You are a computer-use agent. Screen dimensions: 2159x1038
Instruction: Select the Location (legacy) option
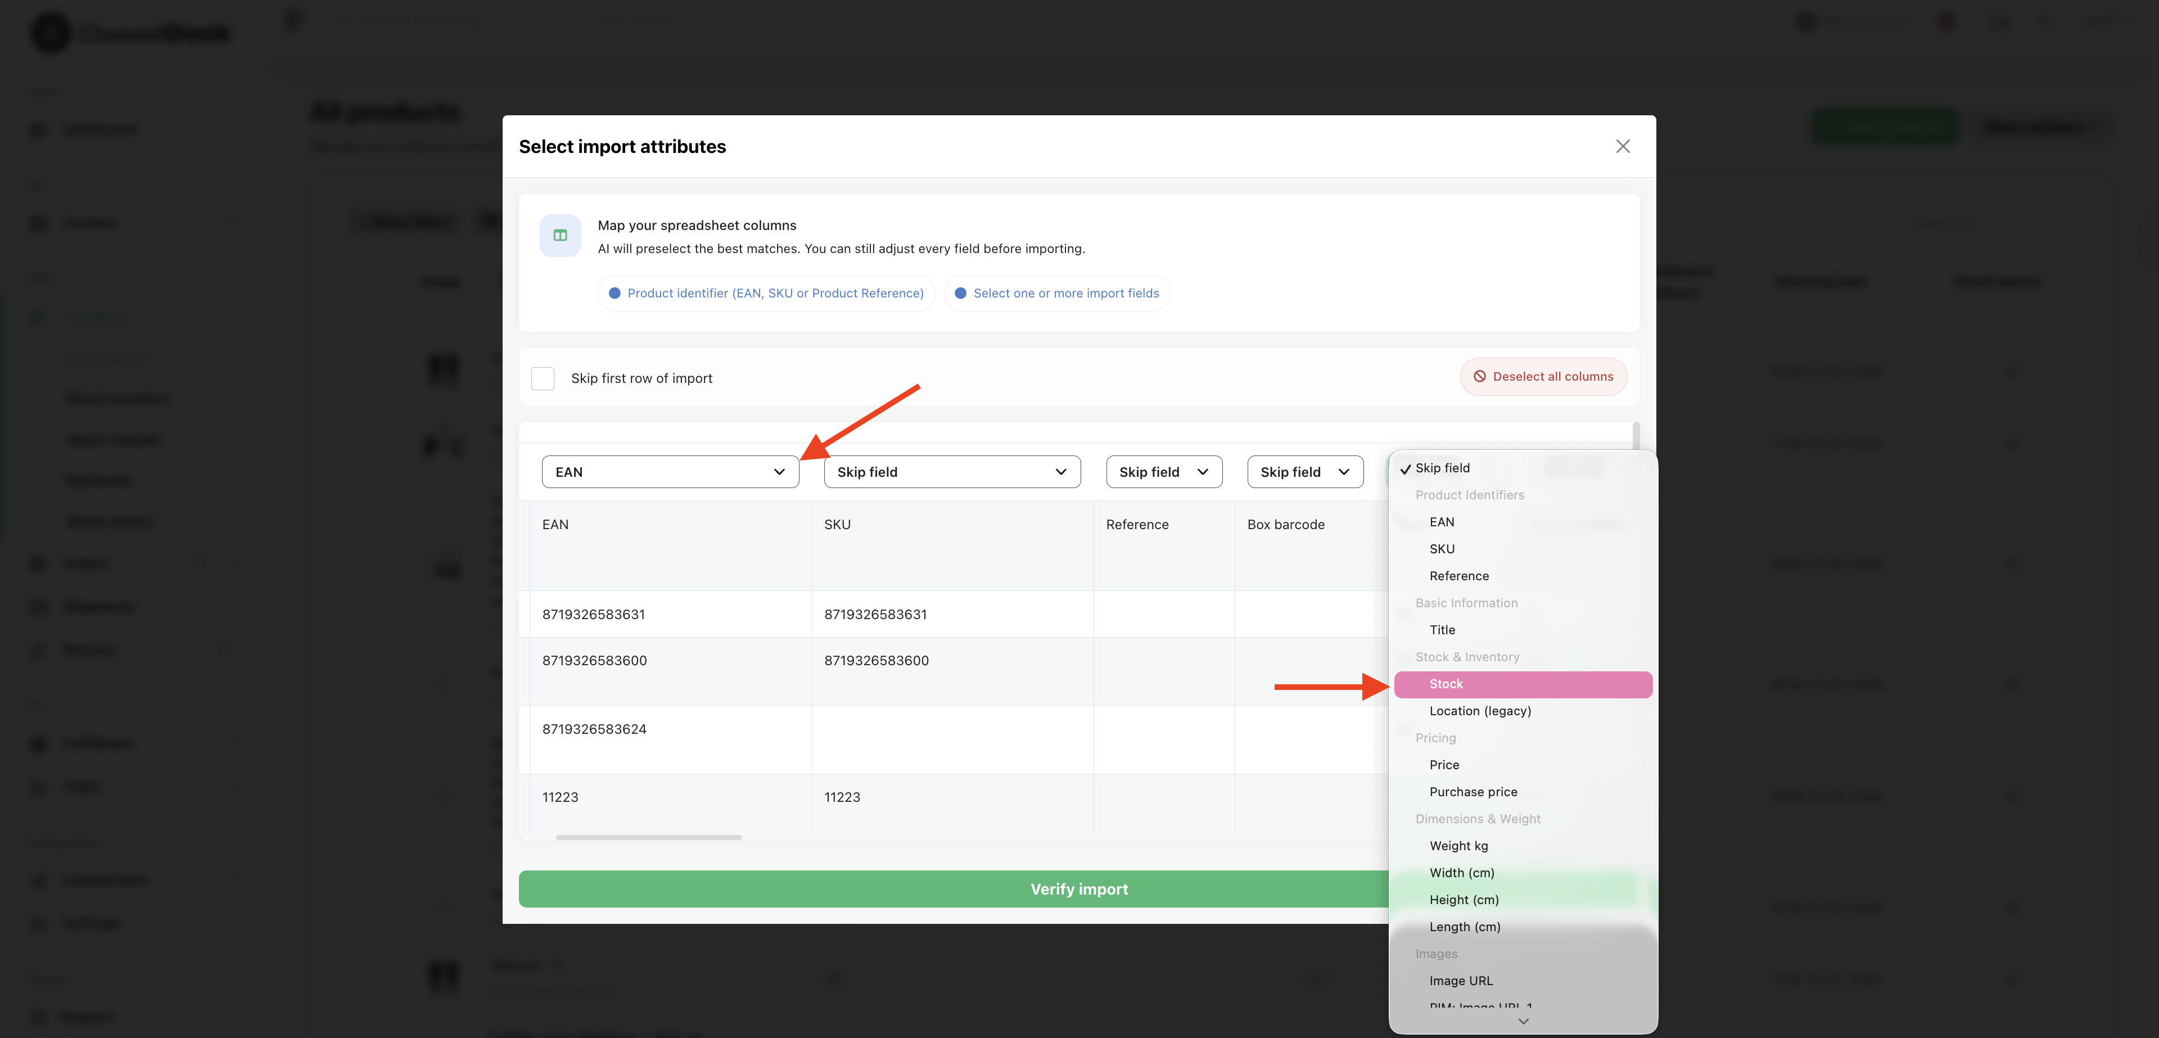[1523, 711]
